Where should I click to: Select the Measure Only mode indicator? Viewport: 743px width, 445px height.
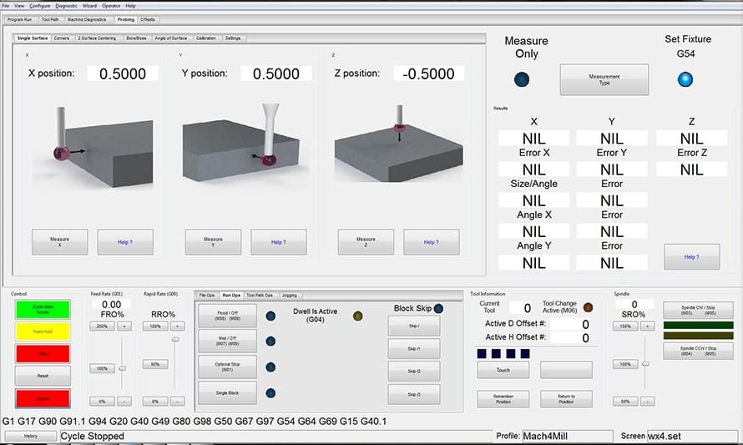pyautogui.click(x=522, y=80)
